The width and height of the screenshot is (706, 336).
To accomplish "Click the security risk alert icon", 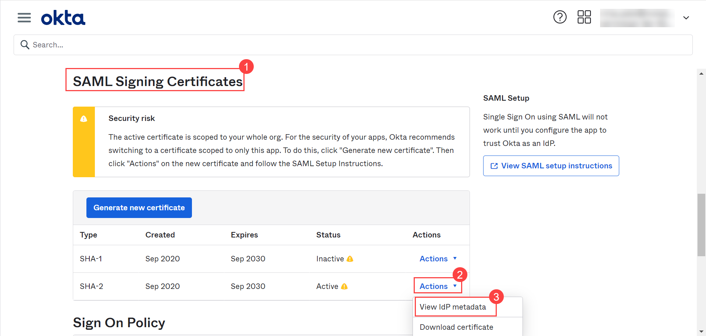I will 83,118.
